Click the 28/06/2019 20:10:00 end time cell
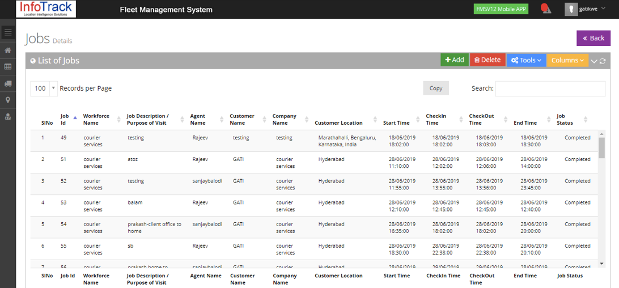The image size is (619, 288). click(534, 249)
